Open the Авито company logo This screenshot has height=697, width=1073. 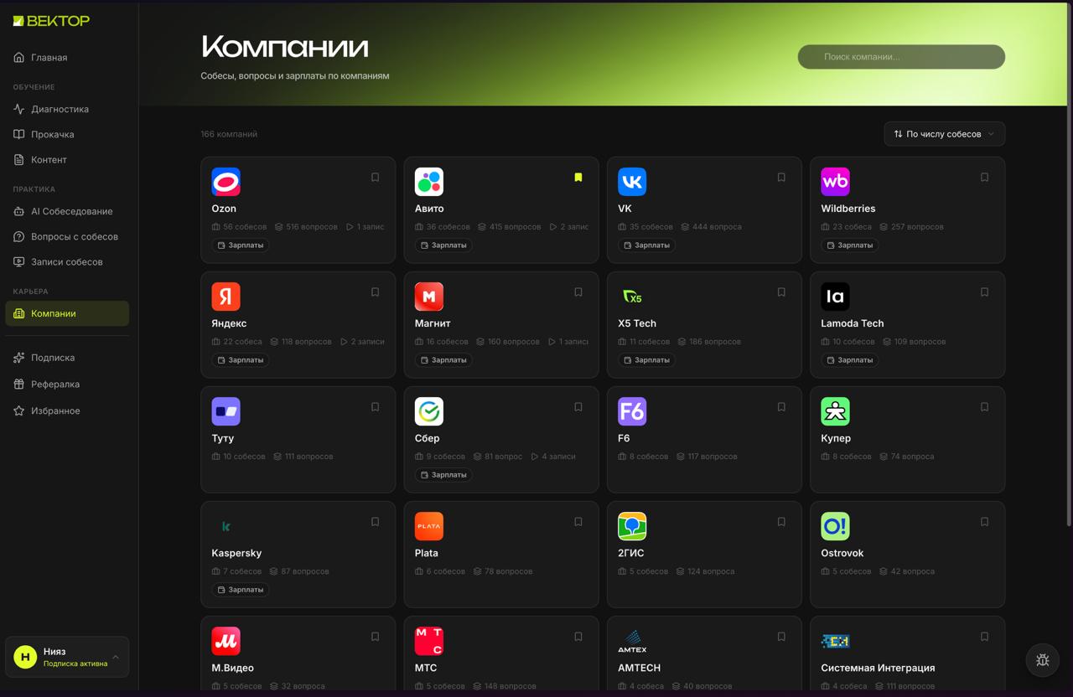(x=429, y=182)
